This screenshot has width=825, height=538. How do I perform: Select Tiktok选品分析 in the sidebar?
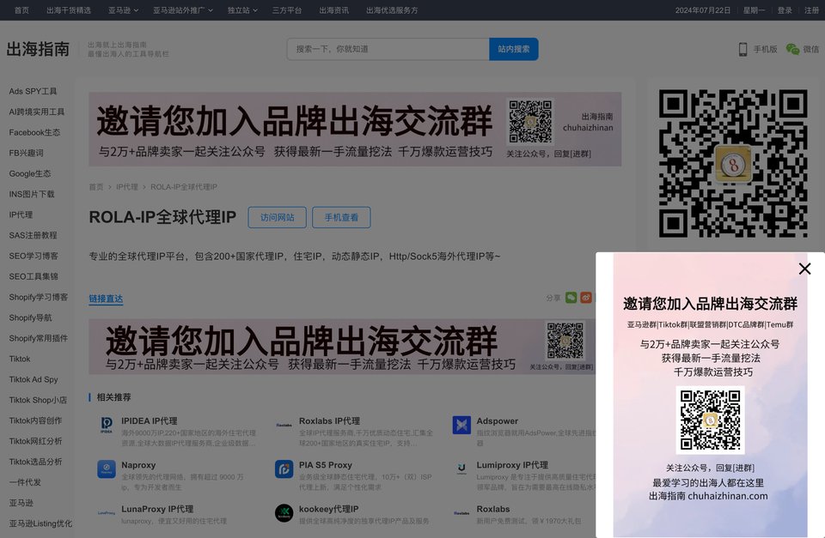[36, 462]
